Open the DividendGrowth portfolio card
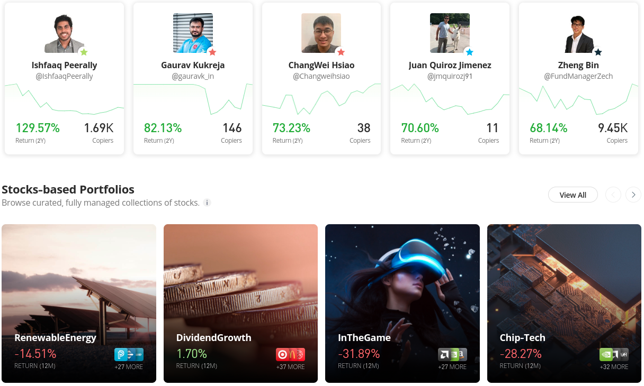 (240, 304)
